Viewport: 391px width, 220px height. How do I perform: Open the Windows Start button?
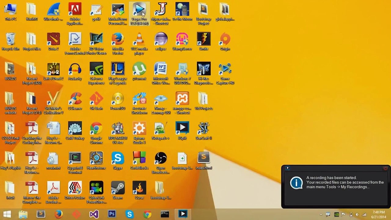7,214
